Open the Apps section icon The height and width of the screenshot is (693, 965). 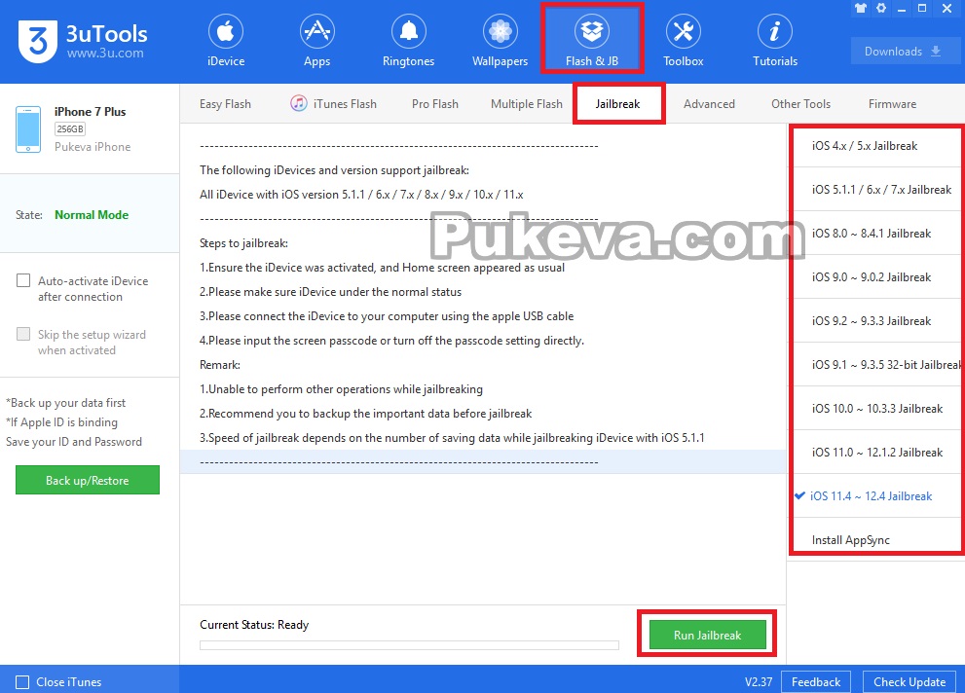coord(316,31)
